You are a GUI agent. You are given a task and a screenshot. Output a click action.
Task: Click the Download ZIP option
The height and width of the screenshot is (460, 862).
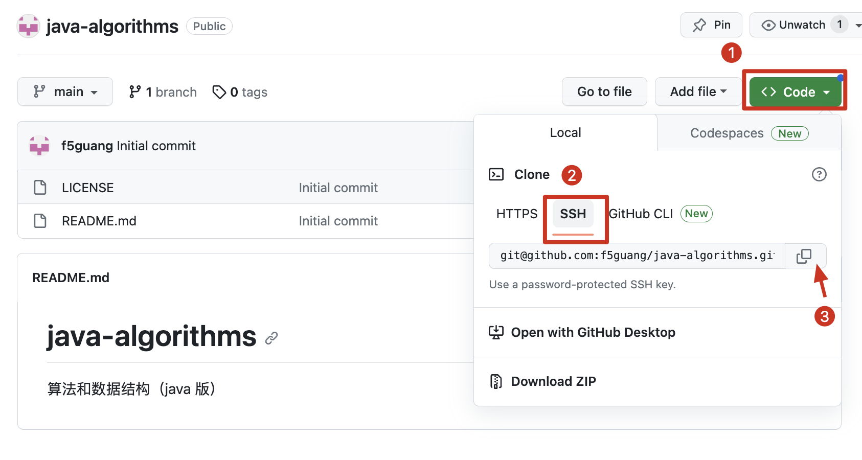coord(554,381)
